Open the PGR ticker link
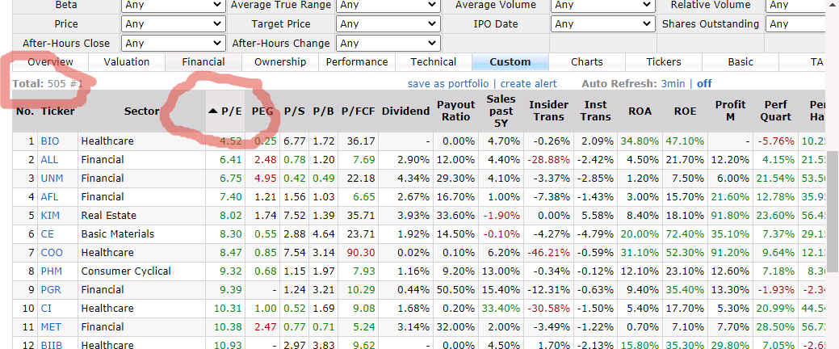Image resolution: width=839 pixels, height=349 pixels. (51, 289)
